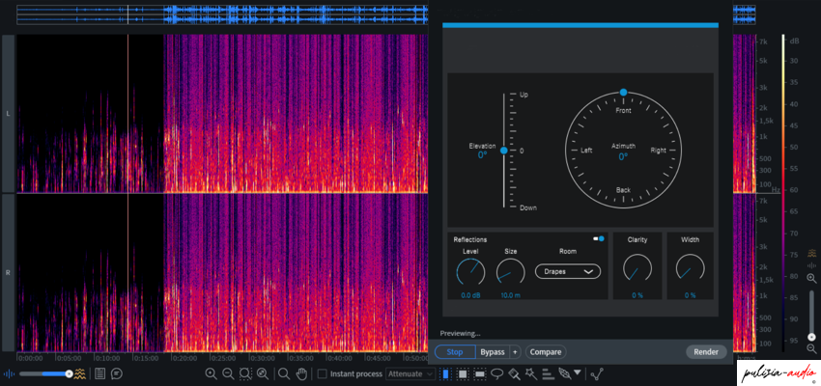The width and height of the screenshot is (821, 386).
Task: Click the Elevation slider handle
Action: [503, 151]
